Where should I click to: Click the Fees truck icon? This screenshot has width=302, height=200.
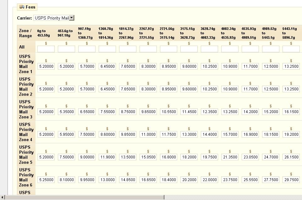pos(22,7)
